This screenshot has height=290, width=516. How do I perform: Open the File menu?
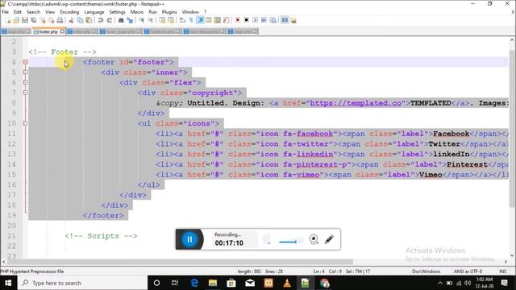coord(6,12)
